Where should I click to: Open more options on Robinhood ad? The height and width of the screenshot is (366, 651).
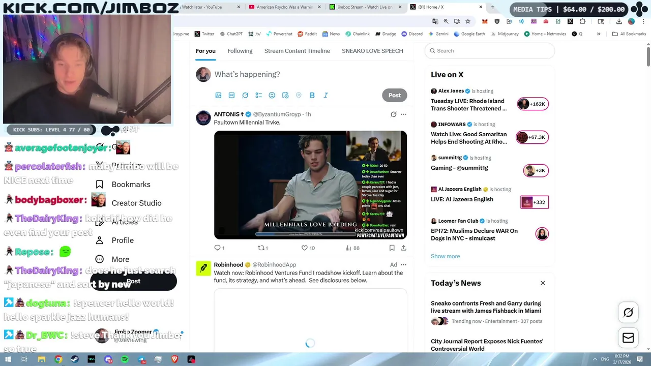coord(403,265)
